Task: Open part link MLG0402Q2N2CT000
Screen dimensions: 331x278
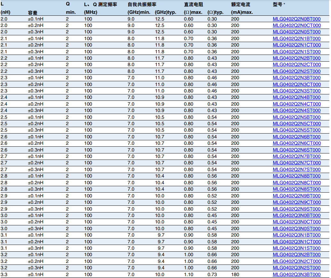Action: pyautogui.click(x=297, y=65)
